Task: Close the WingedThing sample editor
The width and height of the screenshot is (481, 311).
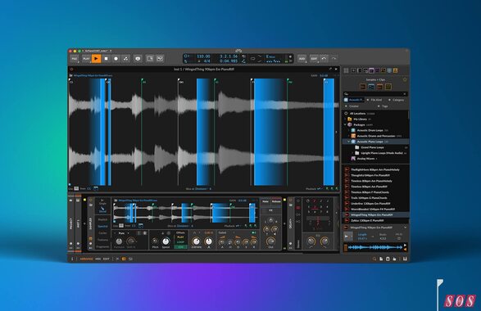Action: point(336,70)
